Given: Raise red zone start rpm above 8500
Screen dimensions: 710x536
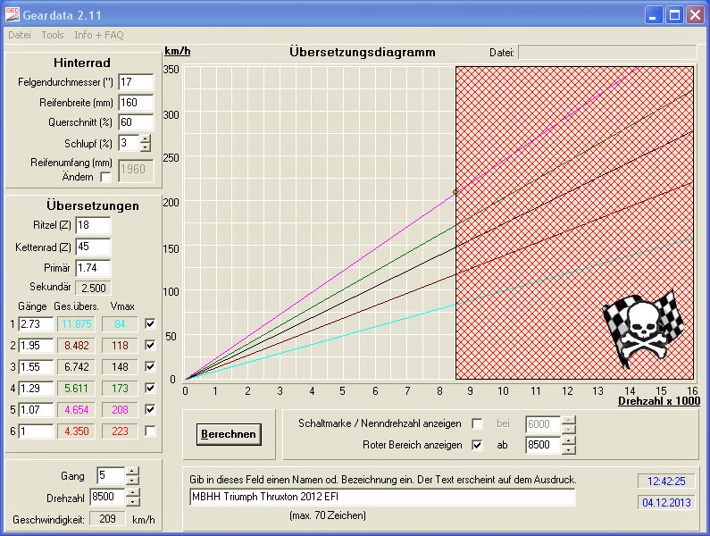Looking at the screenshot, I should tap(568, 440).
